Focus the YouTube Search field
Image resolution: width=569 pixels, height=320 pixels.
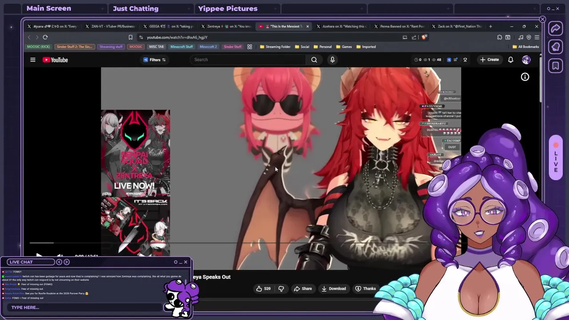pos(248,60)
